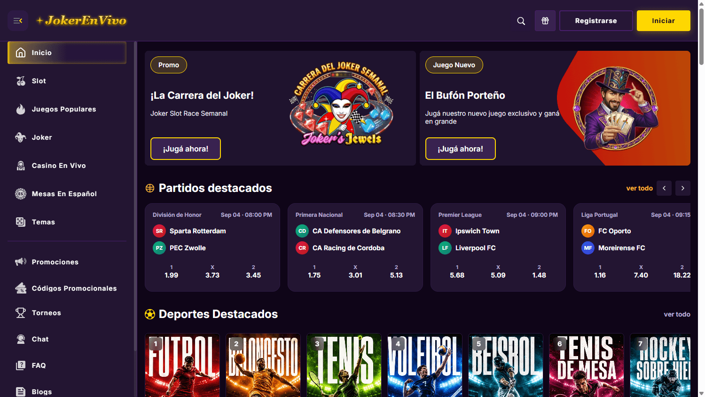Viewport: 705px width, 397px height.
Task: Open the Fútbol sport thumbnail
Action: tap(182, 365)
